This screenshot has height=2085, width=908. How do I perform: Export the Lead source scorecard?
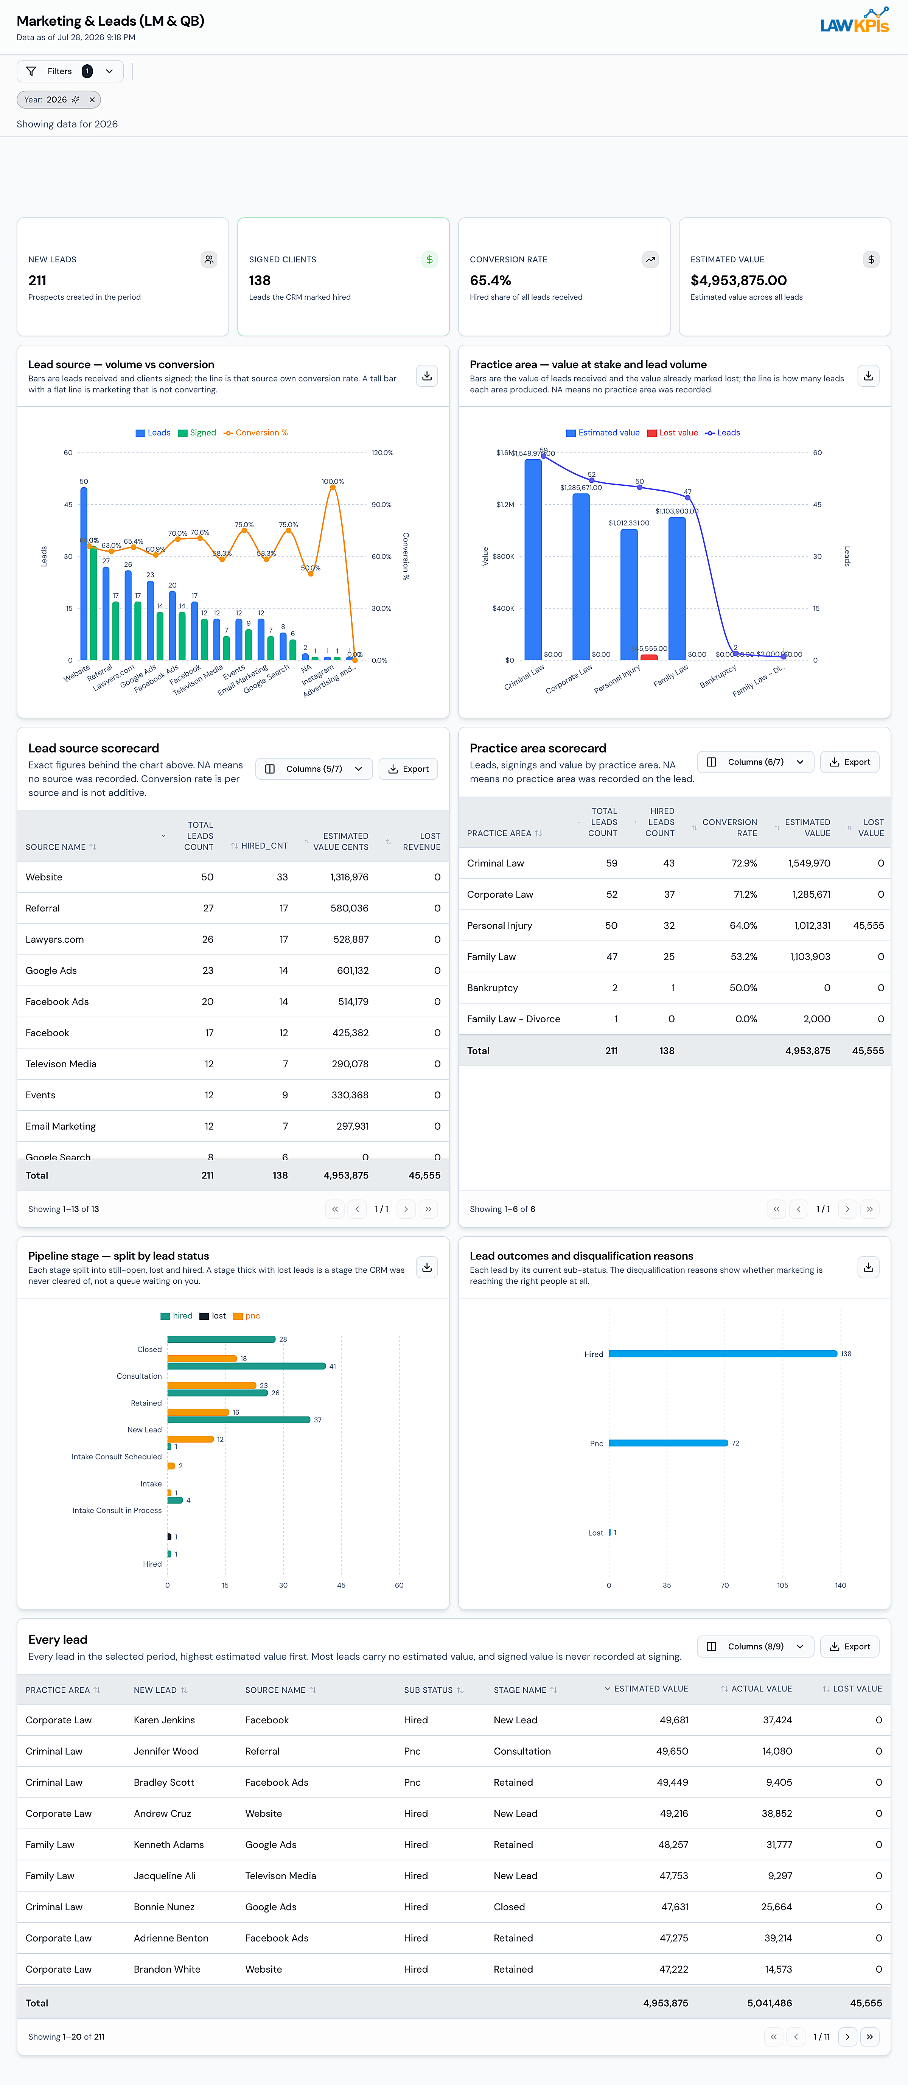[x=408, y=769]
